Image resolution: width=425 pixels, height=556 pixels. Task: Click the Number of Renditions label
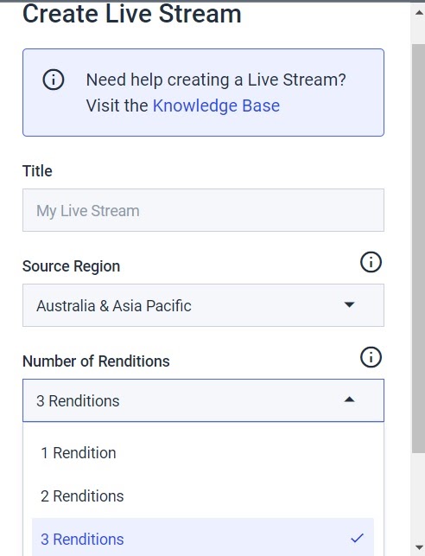point(96,361)
